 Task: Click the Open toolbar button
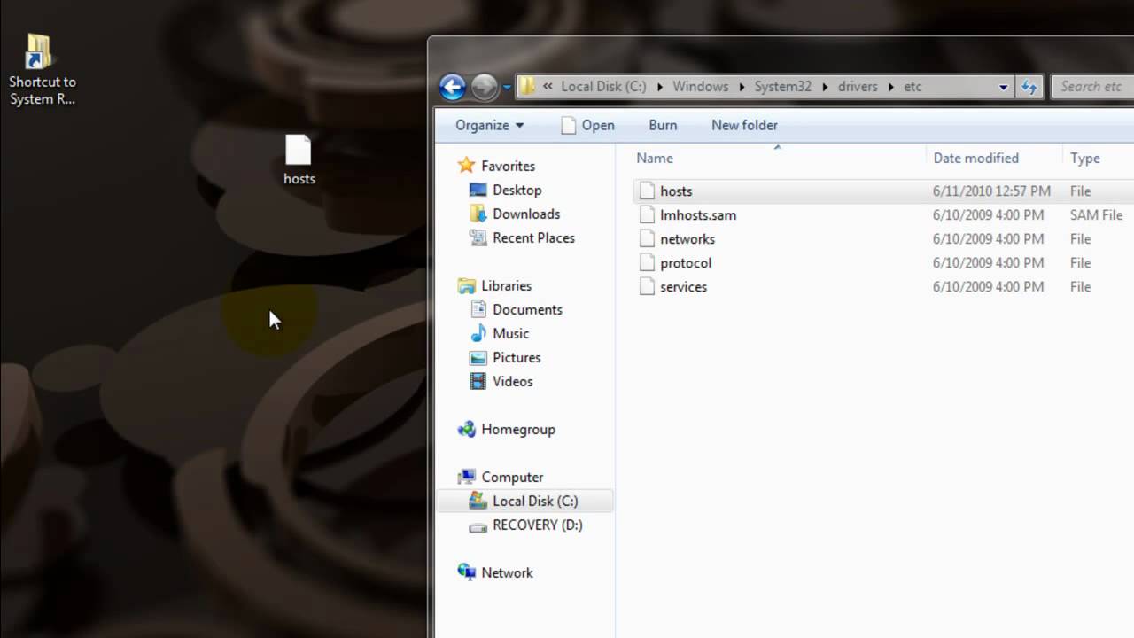tap(587, 125)
